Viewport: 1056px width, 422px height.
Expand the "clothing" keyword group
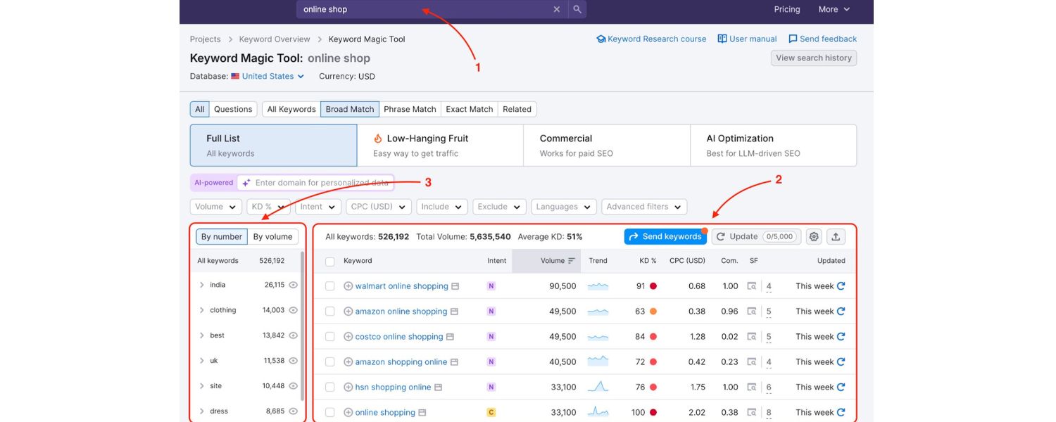click(201, 309)
